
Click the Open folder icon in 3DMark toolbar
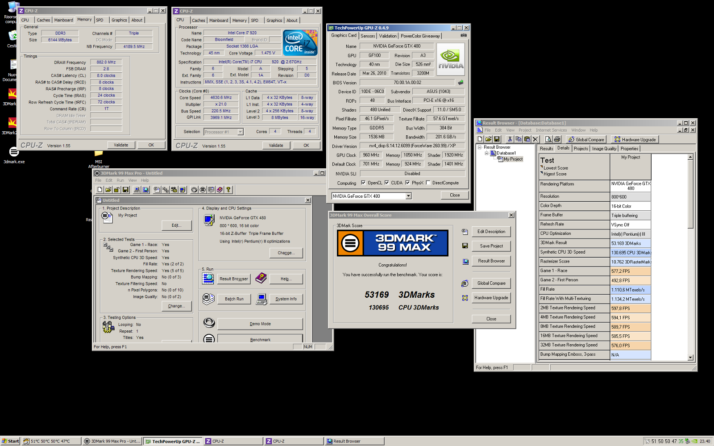(x=108, y=190)
